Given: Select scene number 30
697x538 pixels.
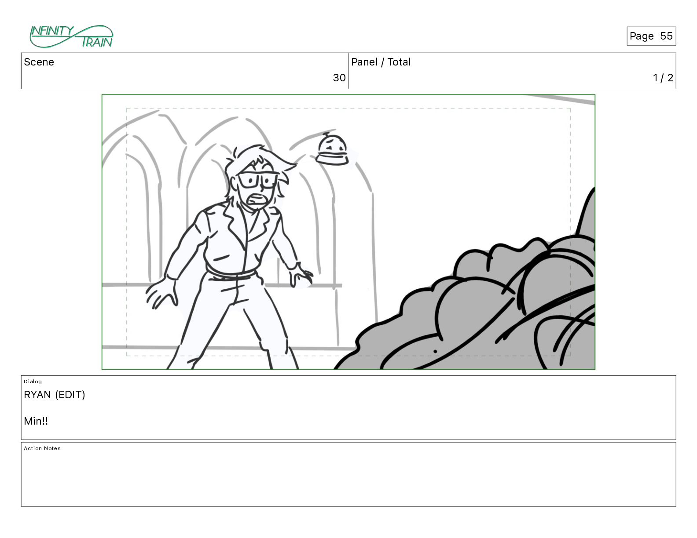Looking at the screenshot, I should 339,78.
